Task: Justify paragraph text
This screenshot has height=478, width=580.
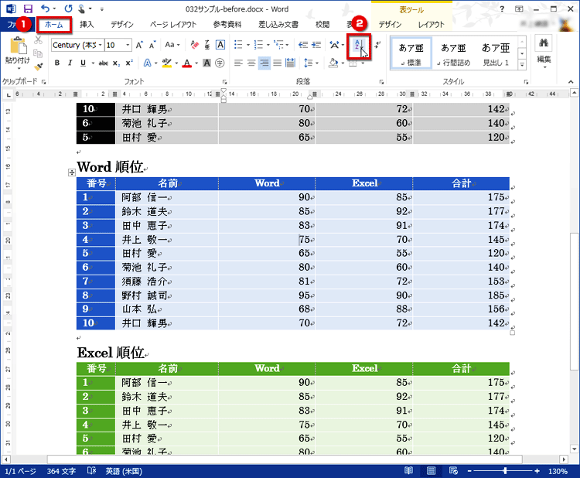Action: click(277, 63)
